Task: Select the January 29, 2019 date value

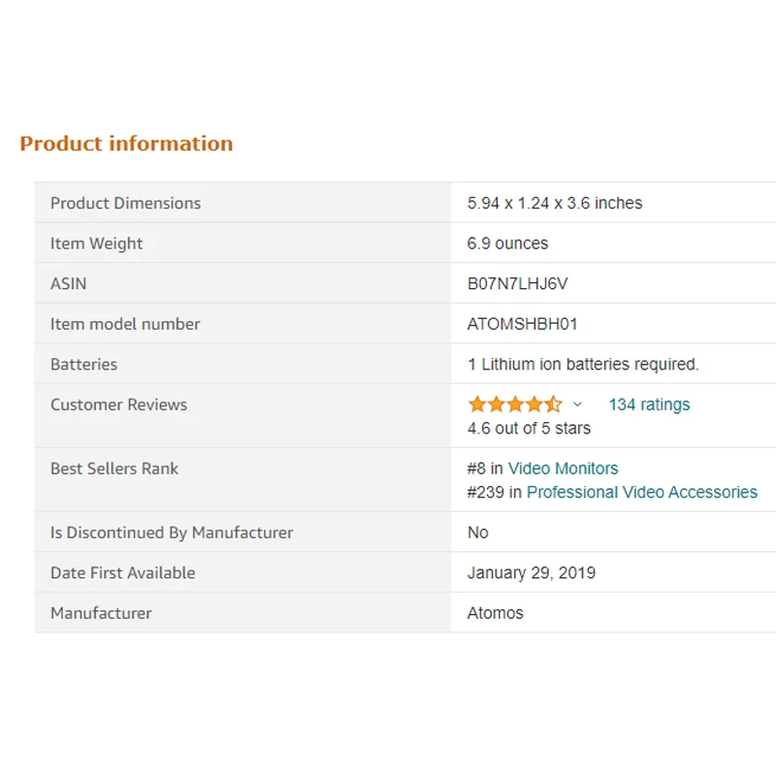Action: click(531, 572)
